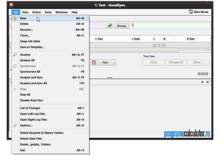Click the magnifier icon beside Analyze
Viewport: 220px width, 156px height.
[15, 55]
